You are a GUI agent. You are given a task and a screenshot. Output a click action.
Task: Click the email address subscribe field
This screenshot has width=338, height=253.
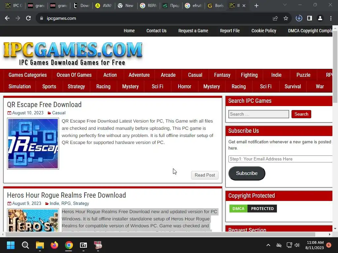[x=281, y=159]
